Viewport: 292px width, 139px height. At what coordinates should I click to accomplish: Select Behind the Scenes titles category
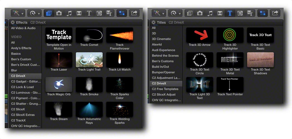[165, 56]
